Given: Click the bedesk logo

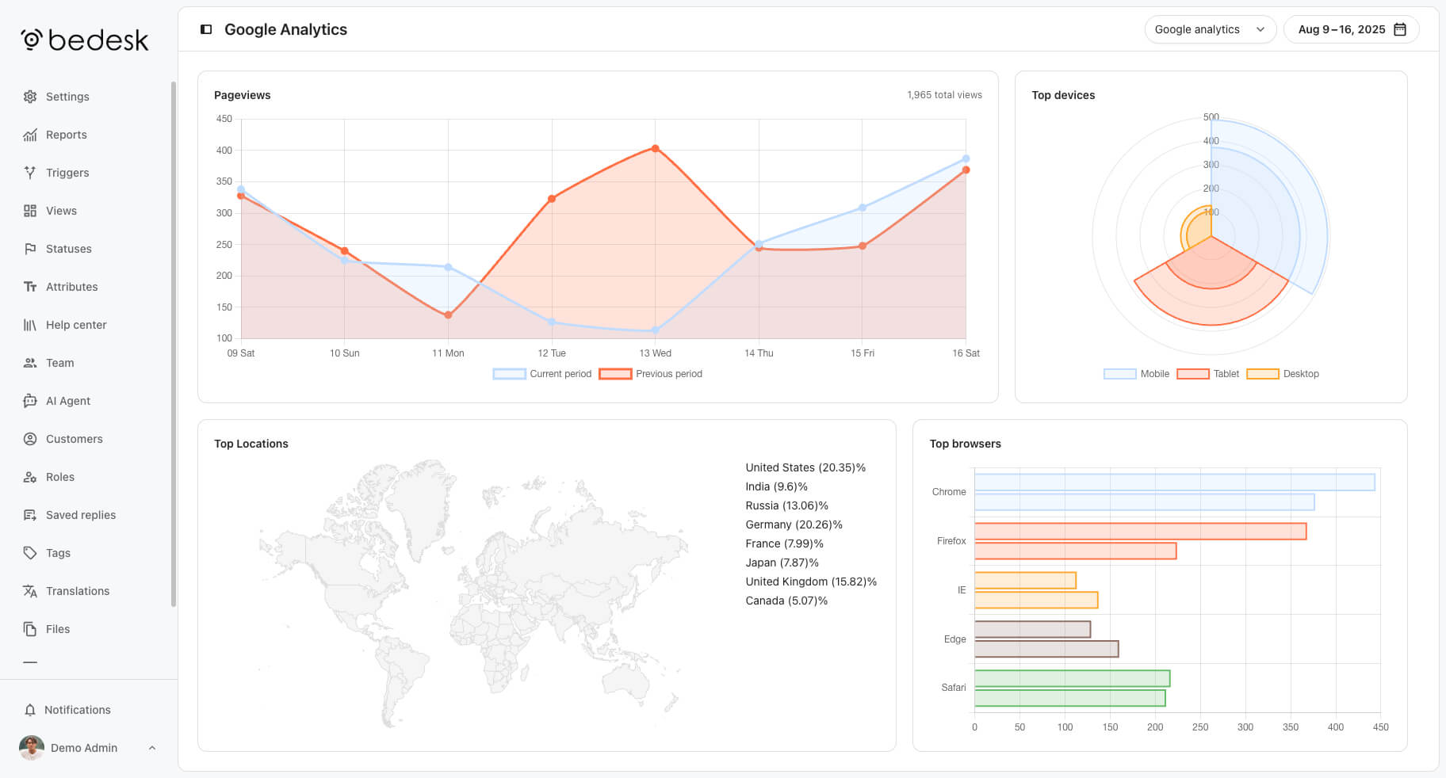Looking at the screenshot, I should pos(85,40).
